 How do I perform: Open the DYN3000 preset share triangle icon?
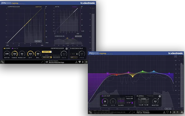[76, 62]
